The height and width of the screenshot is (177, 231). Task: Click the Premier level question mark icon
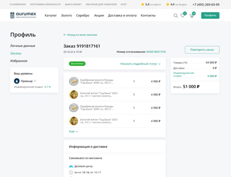[35, 81]
